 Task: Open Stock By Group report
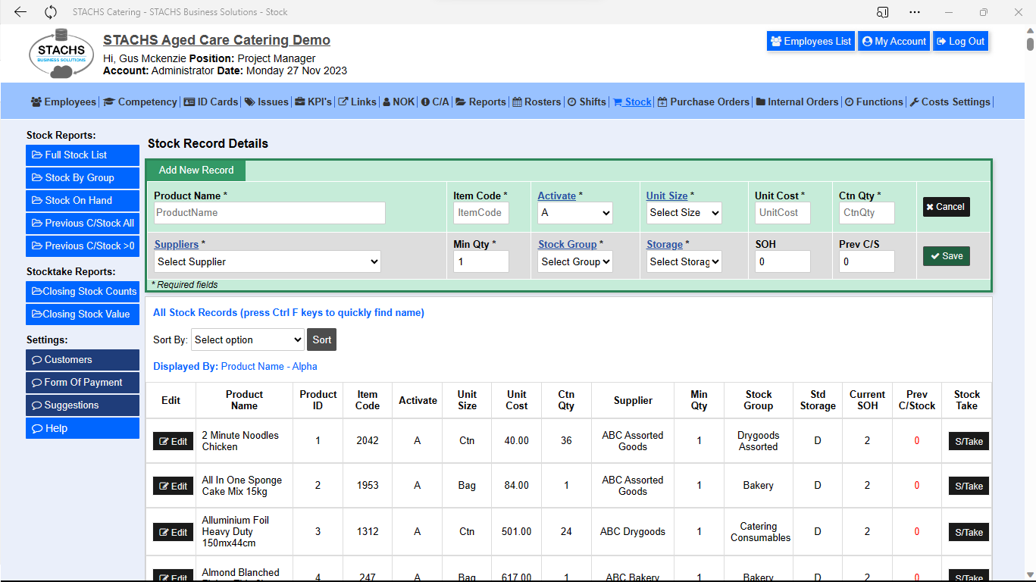83,178
